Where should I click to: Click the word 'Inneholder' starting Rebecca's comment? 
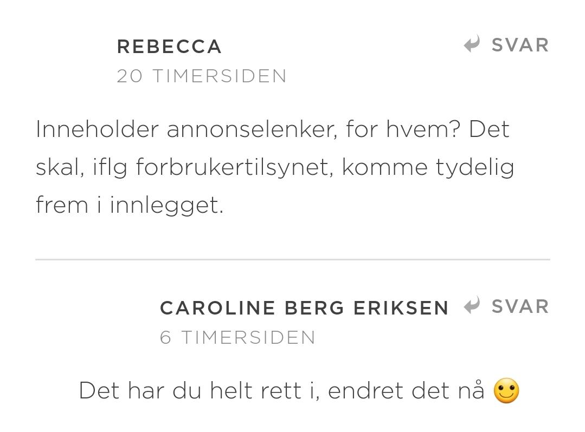pyautogui.click(x=98, y=129)
